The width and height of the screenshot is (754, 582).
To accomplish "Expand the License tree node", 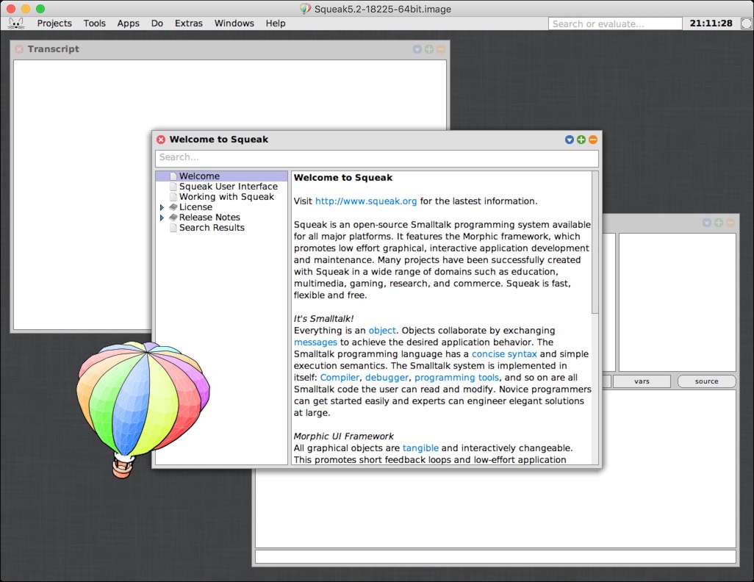I will point(162,207).
